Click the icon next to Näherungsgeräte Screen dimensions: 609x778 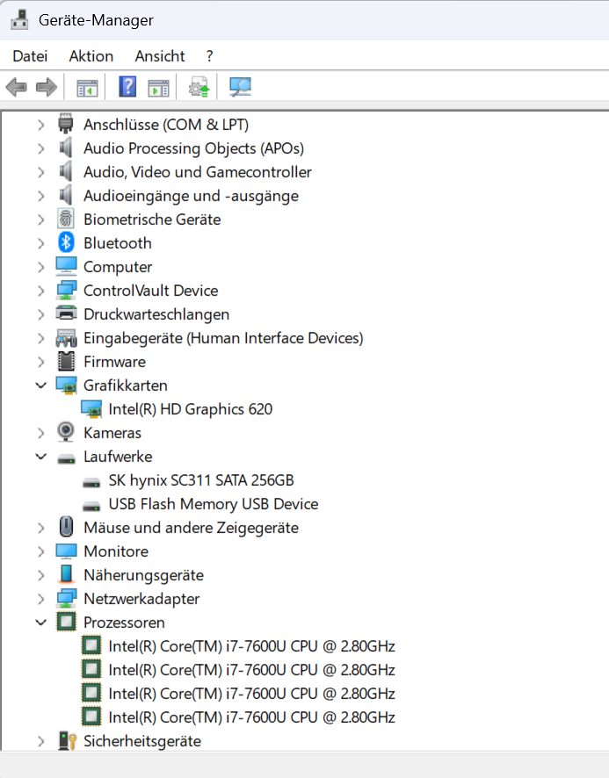66,574
